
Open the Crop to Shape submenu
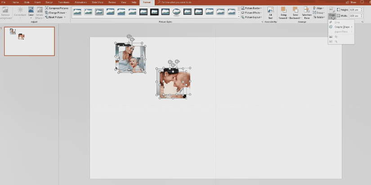(x=341, y=27)
